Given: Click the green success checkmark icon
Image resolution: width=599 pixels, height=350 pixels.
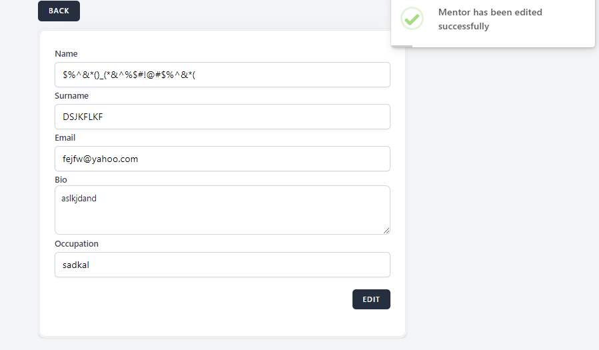Looking at the screenshot, I should 412,19.
